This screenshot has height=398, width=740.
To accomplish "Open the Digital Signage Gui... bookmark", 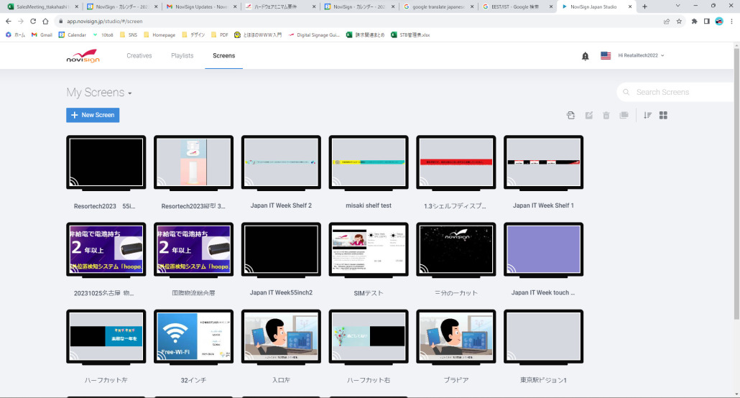I will [x=314, y=35].
